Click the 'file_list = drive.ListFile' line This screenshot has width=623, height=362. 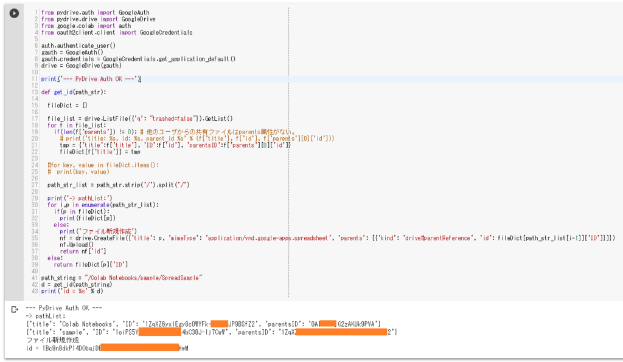coord(140,118)
